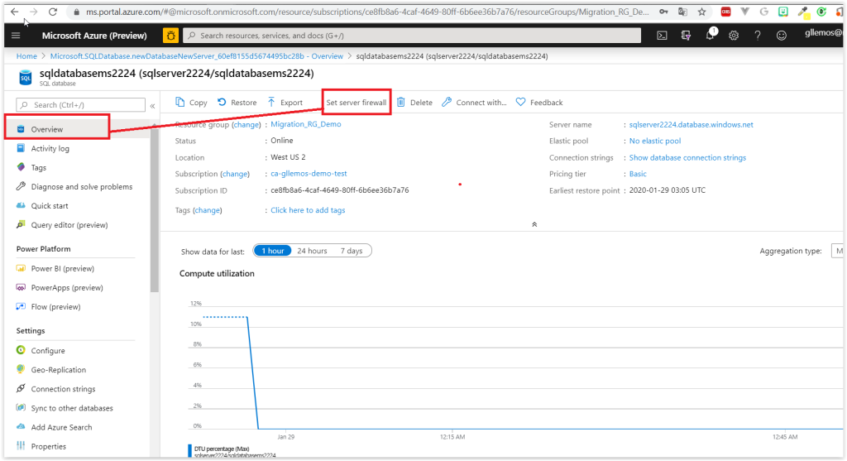Go to Home breadcrumb

[26, 56]
